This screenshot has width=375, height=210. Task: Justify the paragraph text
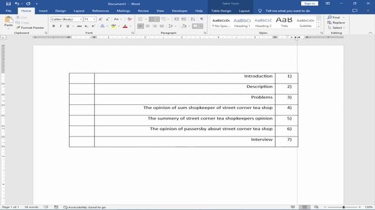click(162, 26)
